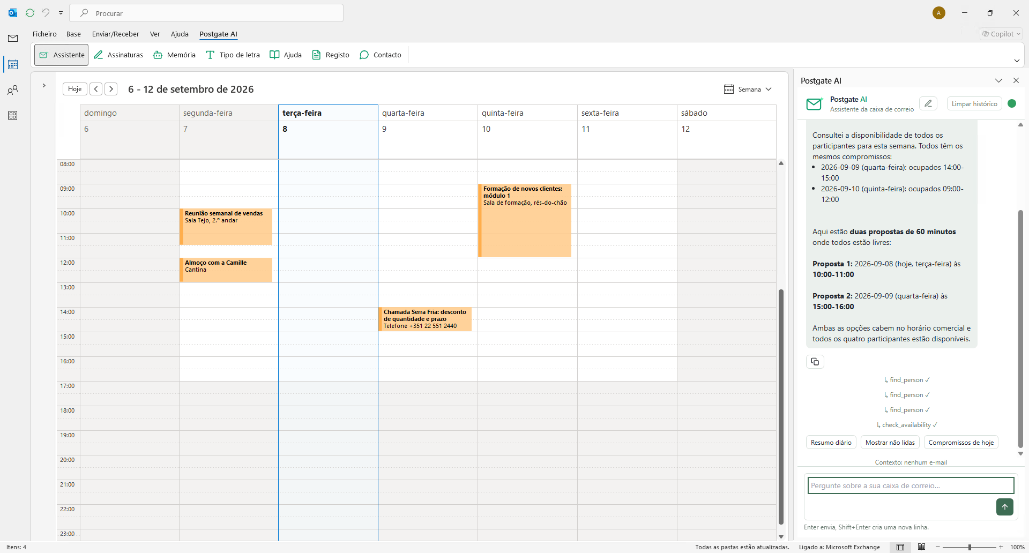1029x553 pixels.
Task: Expand the folder pane chevron
Action: pyautogui.click(x=44, y=85)
